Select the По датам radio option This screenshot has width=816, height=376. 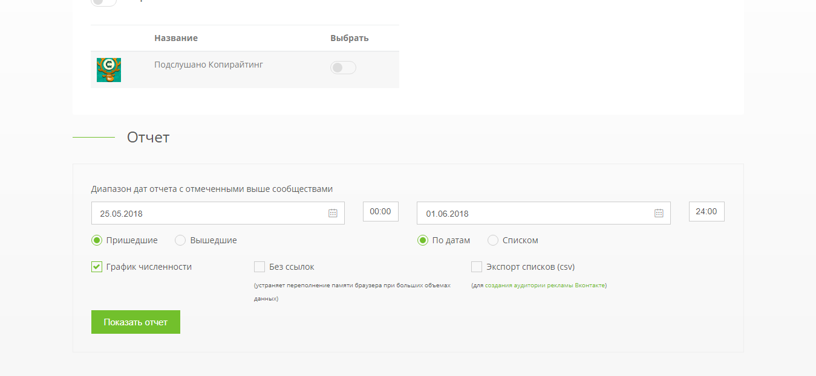423,240
